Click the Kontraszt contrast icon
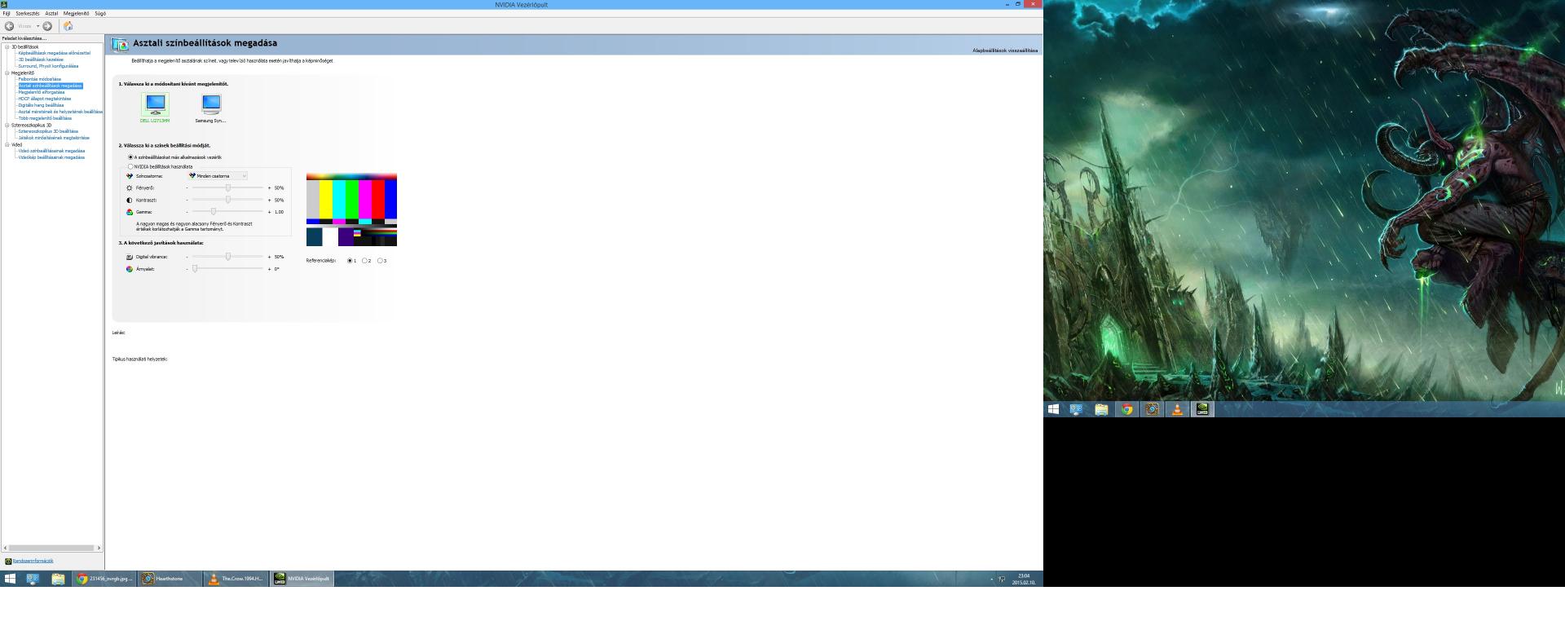 [x=130, y=200]
